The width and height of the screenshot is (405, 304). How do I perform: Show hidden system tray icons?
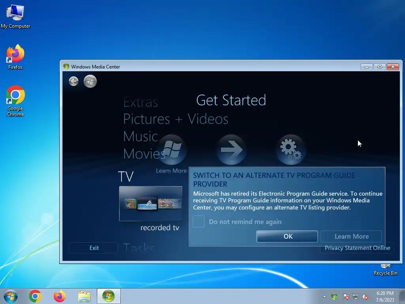click(324, 296)
